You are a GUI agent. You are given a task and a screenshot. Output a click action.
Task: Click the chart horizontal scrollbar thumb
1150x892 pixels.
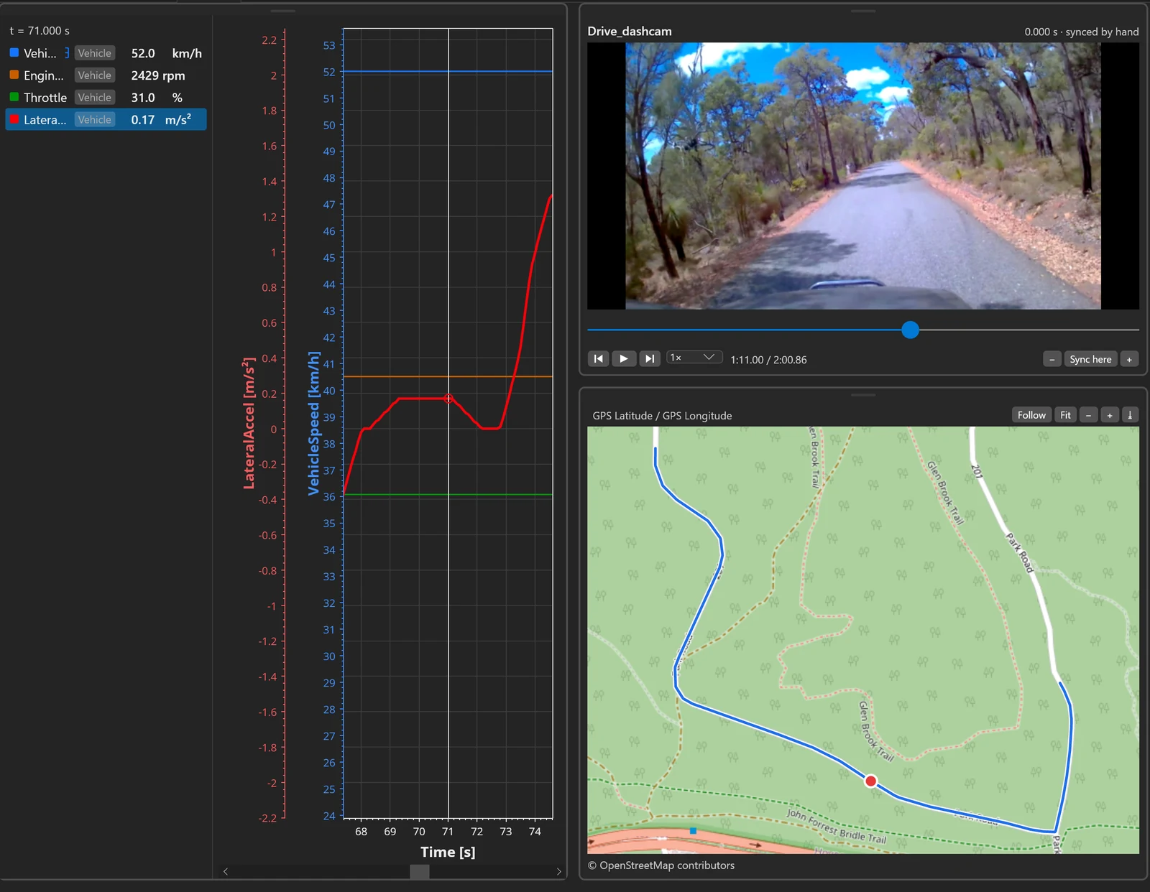click(420, 871)
